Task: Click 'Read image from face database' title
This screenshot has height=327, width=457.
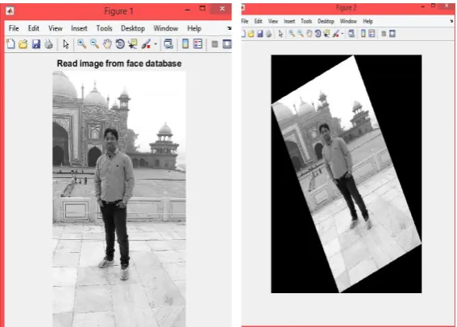Action: 119,64
